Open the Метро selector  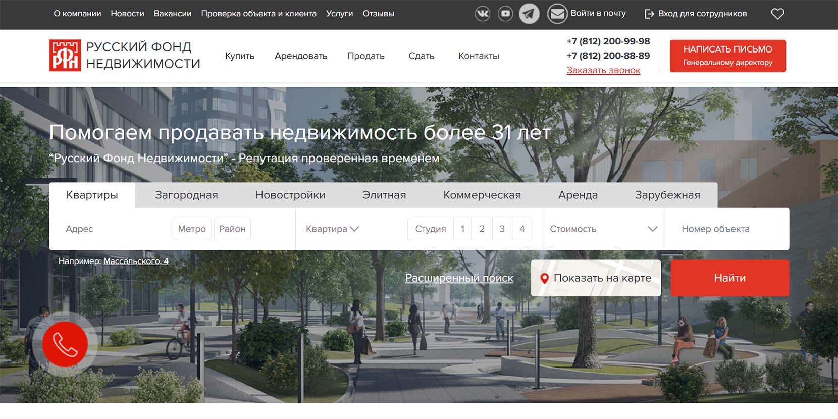point(192,229)
